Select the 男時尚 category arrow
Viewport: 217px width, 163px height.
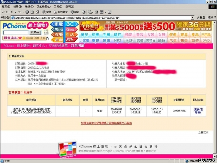pos(58,30)
